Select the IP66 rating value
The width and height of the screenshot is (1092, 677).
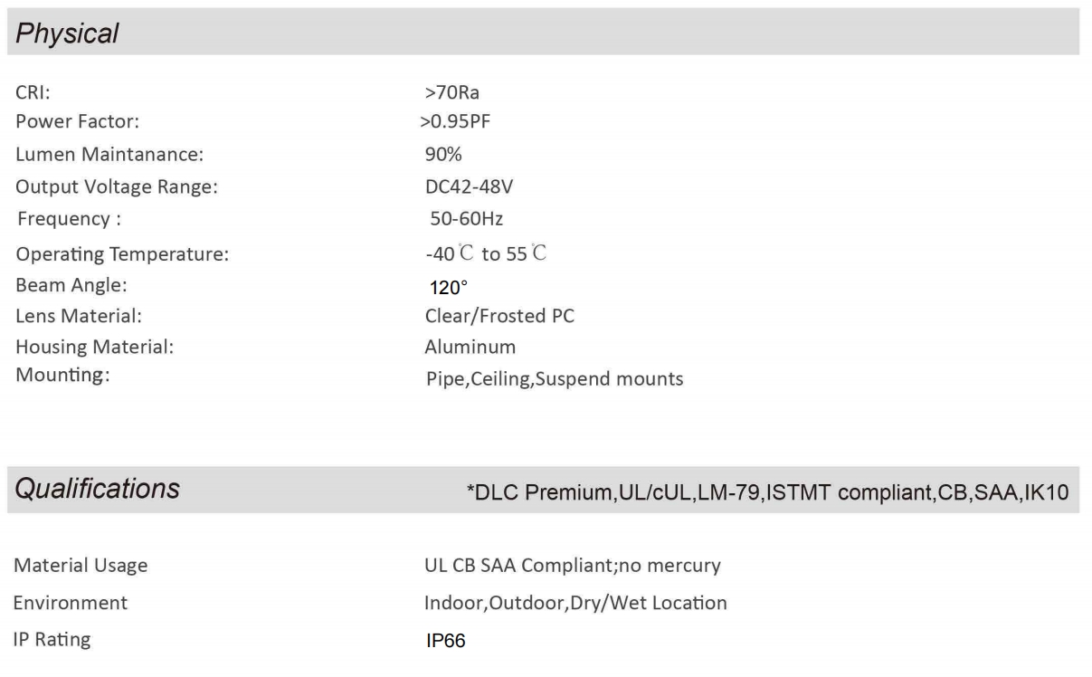click(445, 642)
